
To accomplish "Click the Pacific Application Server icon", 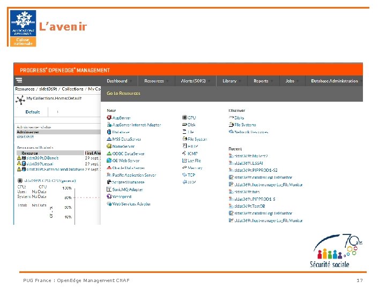I will [x=109, y=175].
